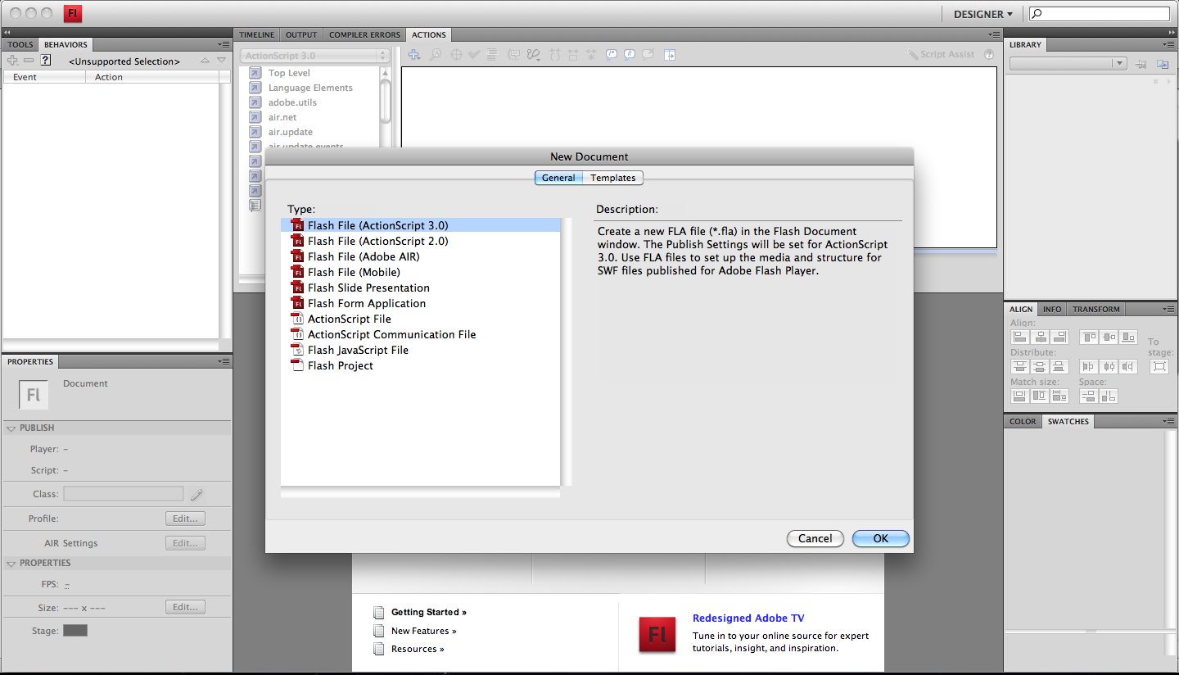The image size is (1179, 675).
Task: Click the OK button in New Document
Action: (881, 538)
